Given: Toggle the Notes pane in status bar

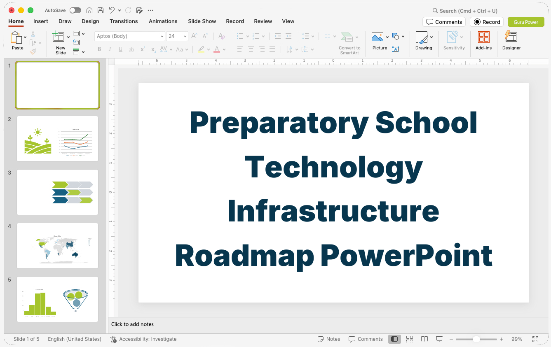Looking at the screenshot, I should click(329, 339).
